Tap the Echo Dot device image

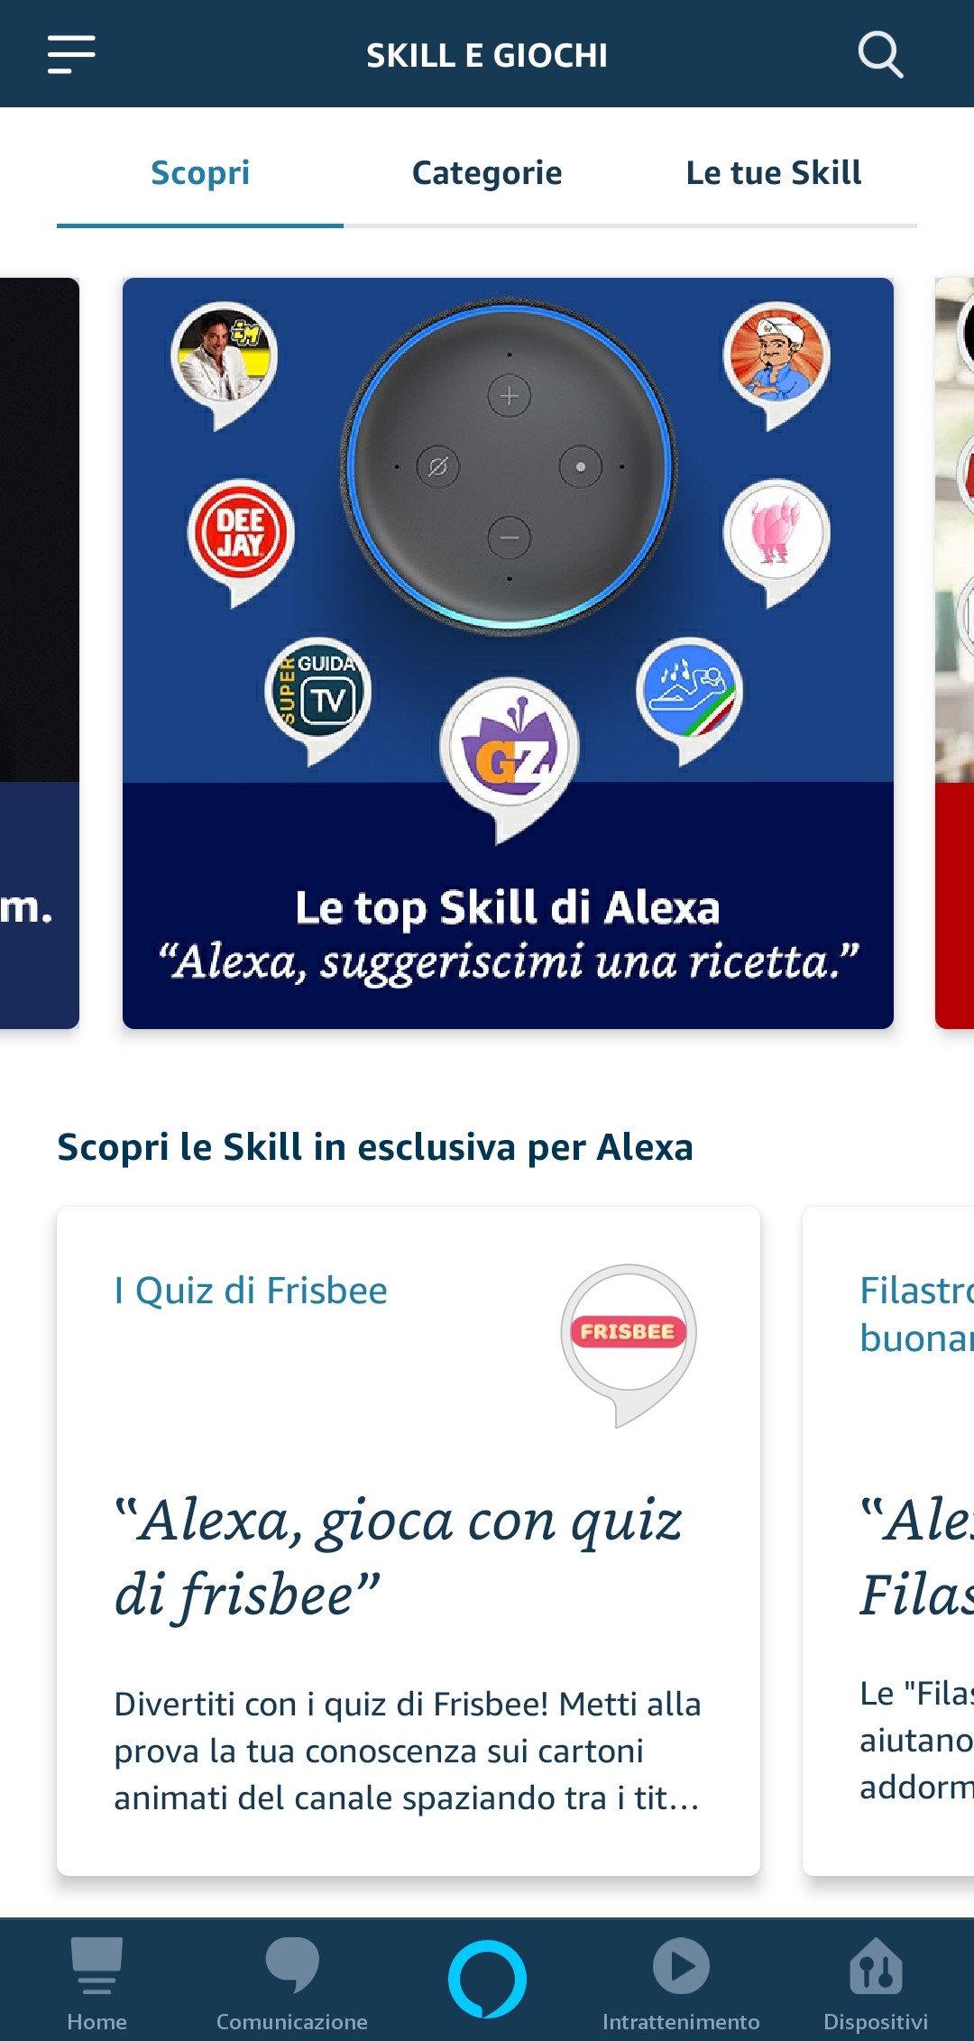pyautogui.click(x=510, y=466)
